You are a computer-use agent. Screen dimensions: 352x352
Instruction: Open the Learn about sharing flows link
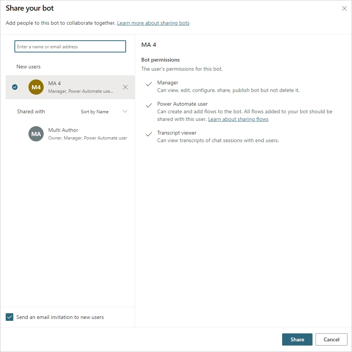tap(238, 119)
